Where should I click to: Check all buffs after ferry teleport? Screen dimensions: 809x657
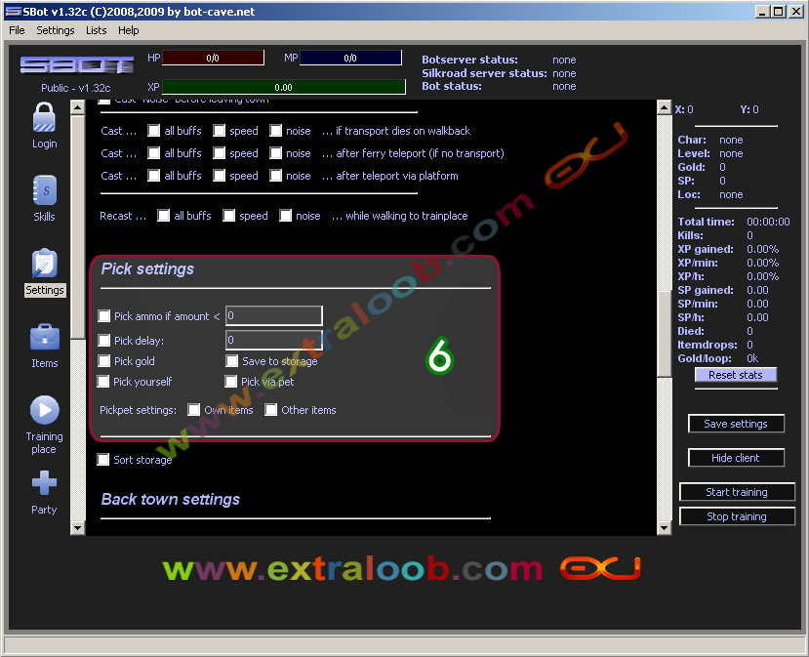point(154,152)
